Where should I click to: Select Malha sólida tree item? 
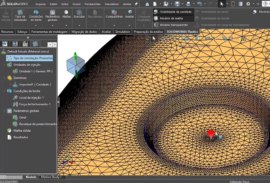click(19, 131)
